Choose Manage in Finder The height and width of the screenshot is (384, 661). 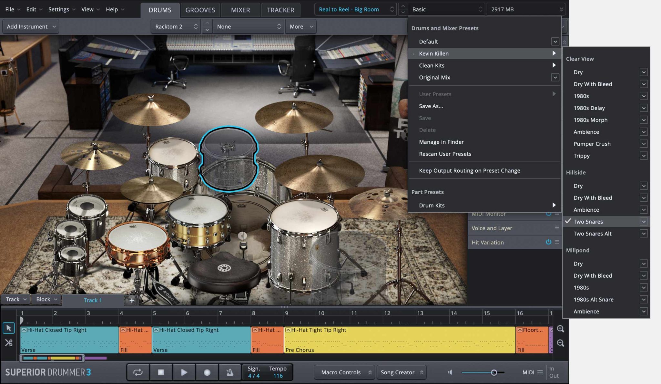coord(441,142)
